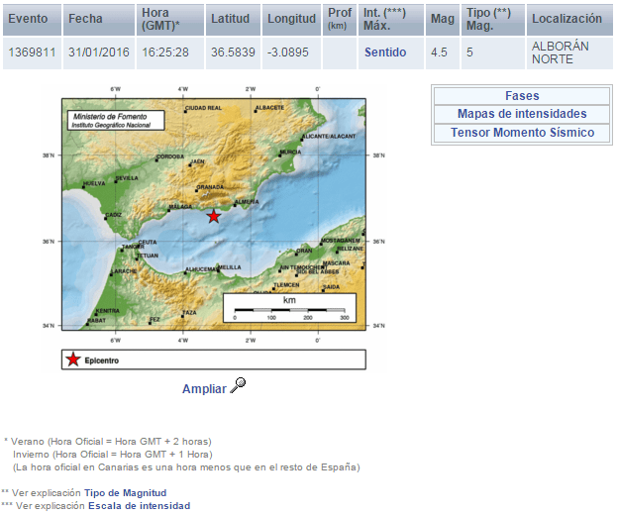Click the Mag column header

point(443,20)
